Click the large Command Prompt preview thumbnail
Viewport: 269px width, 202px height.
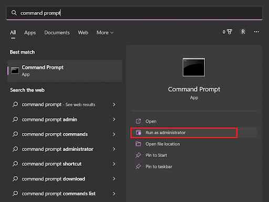(x=194, y=67)
